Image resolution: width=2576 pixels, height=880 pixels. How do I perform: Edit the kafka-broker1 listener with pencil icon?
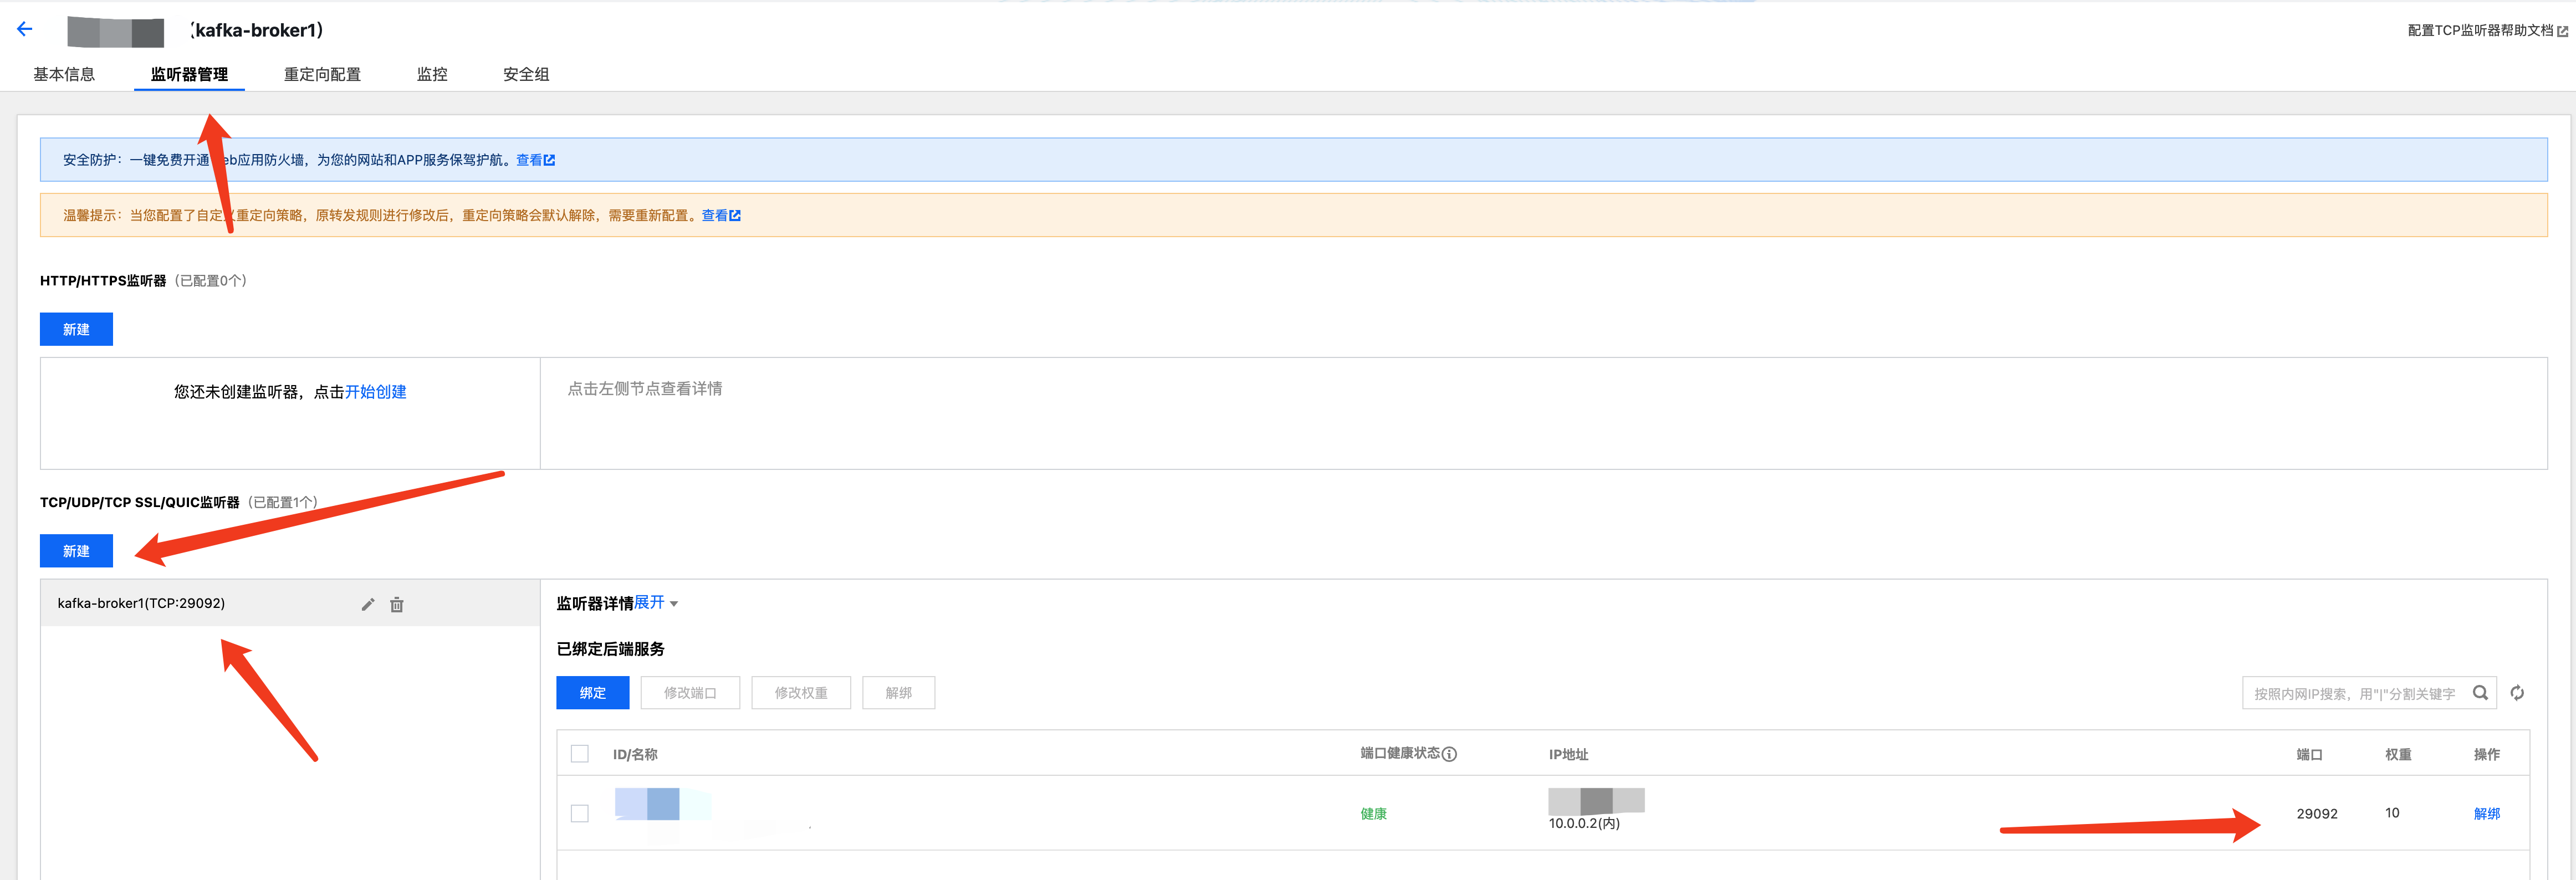click(x=368, y=604)
